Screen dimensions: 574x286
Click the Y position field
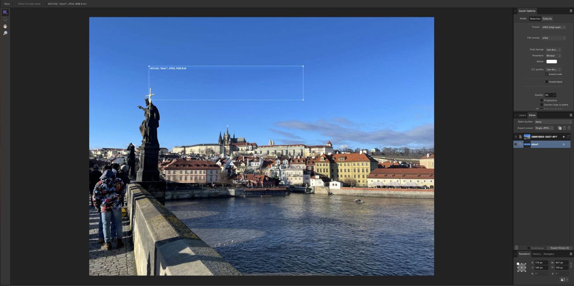click(x=541, y=268)
